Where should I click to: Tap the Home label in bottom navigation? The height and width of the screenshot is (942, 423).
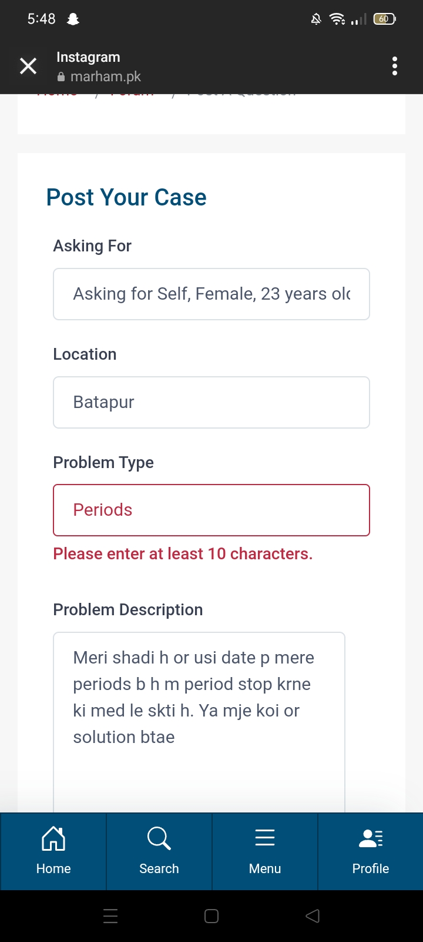[53, 869]
